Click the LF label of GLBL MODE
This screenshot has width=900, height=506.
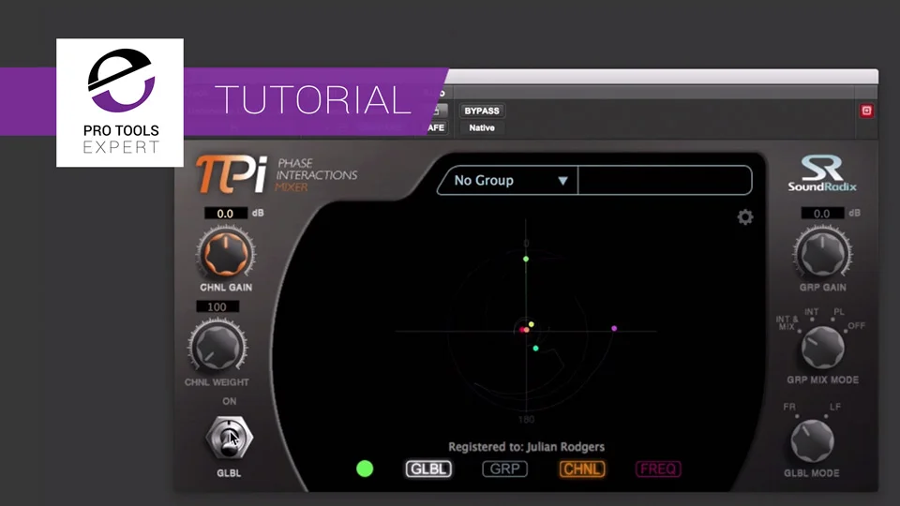tap(834, 406)
